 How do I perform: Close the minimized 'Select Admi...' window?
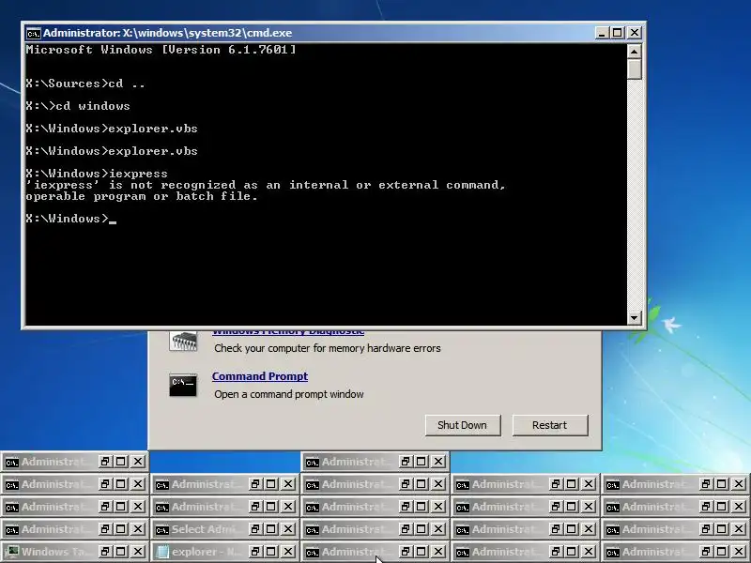coord(288,529)
